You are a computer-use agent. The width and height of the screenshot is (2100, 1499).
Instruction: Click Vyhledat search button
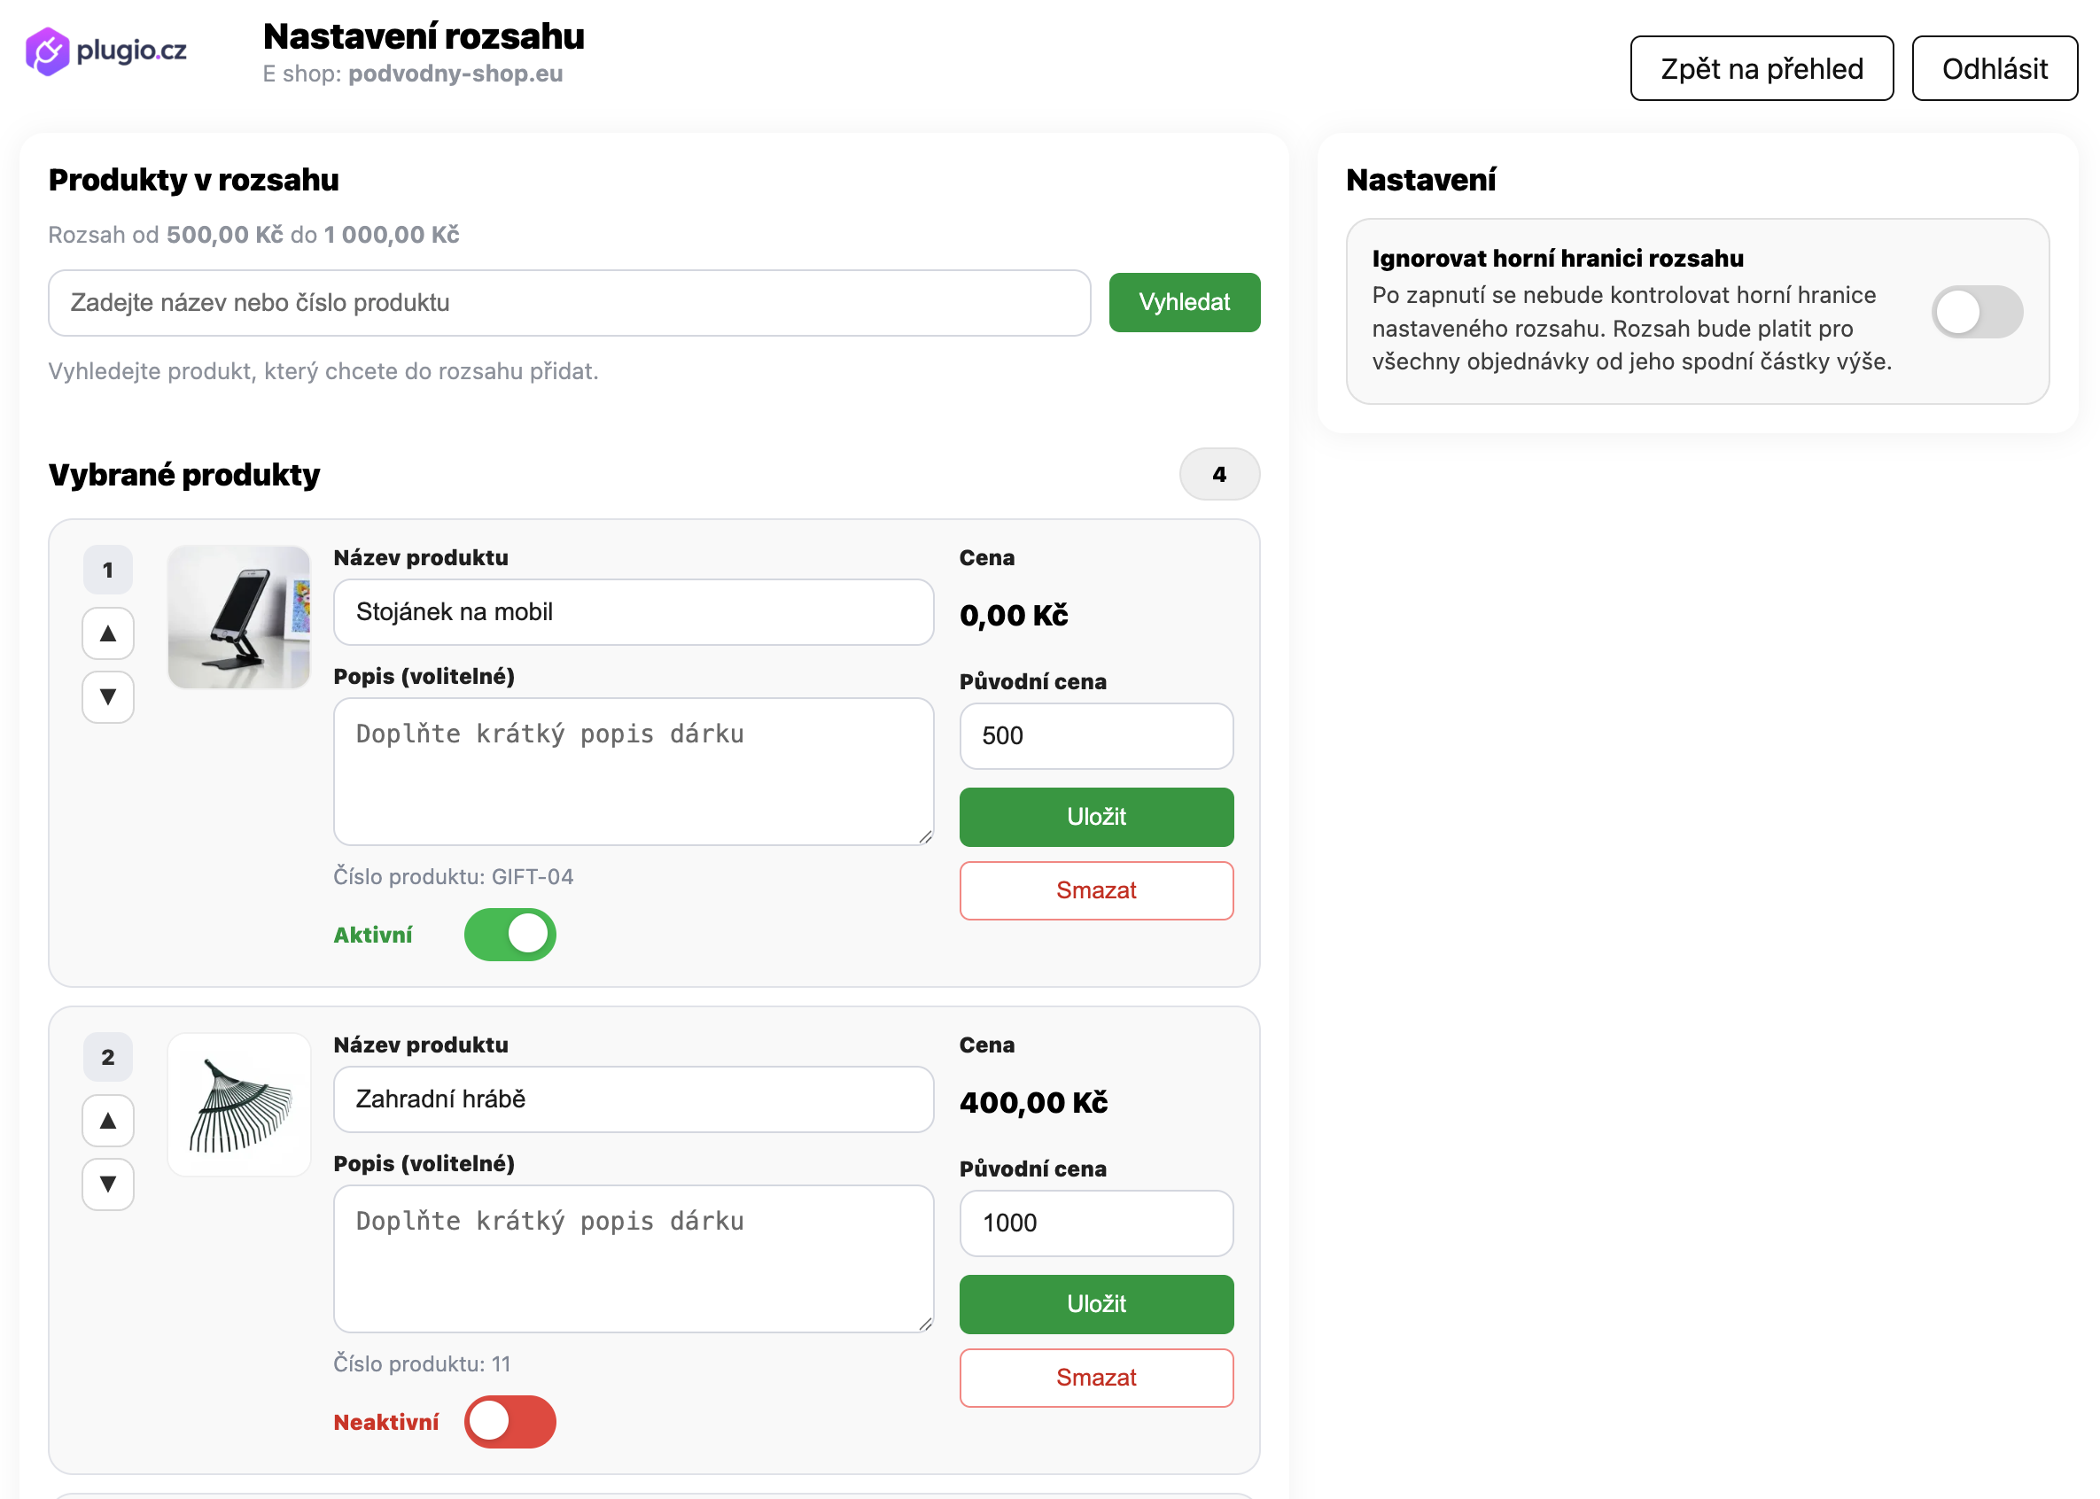tap(1185, 302)
